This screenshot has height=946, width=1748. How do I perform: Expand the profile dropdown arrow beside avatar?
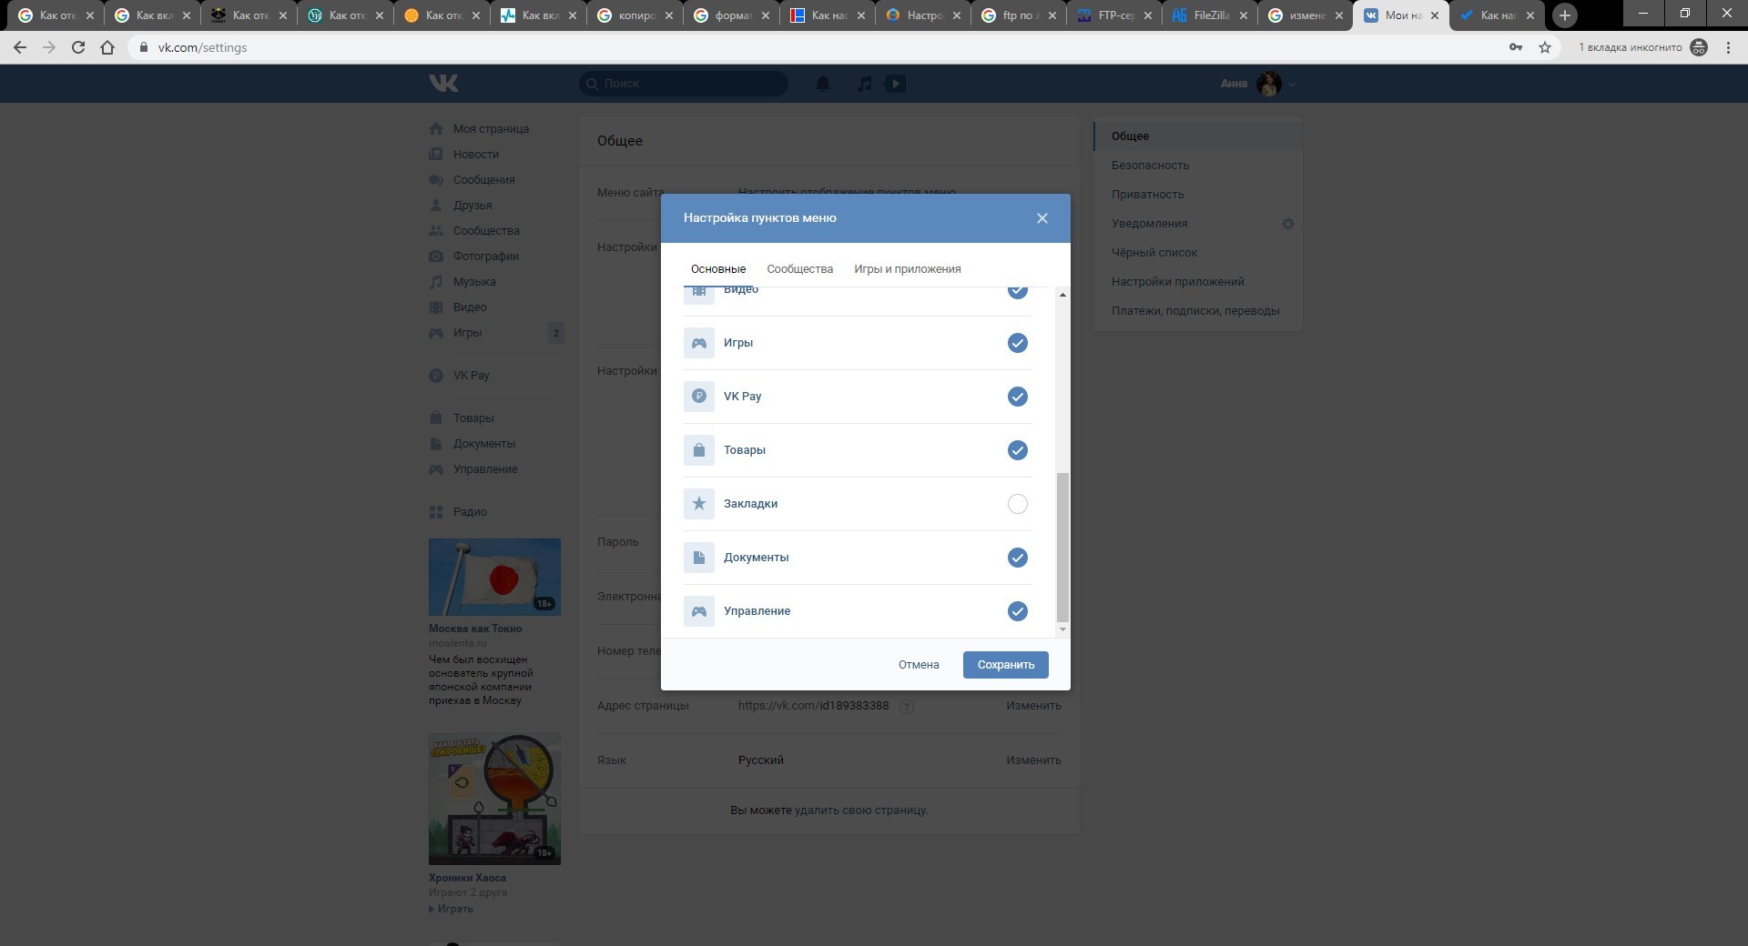[x=1292, y=84]
